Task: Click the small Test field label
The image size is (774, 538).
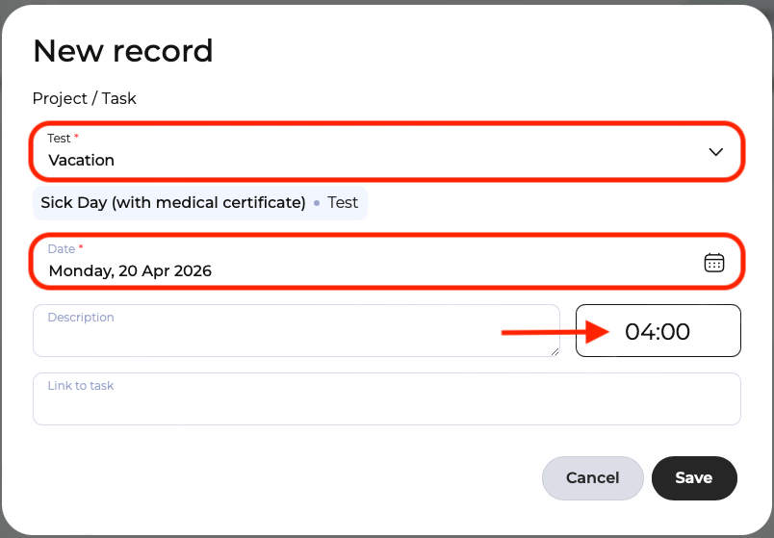Action: click(x=59, y=139)
